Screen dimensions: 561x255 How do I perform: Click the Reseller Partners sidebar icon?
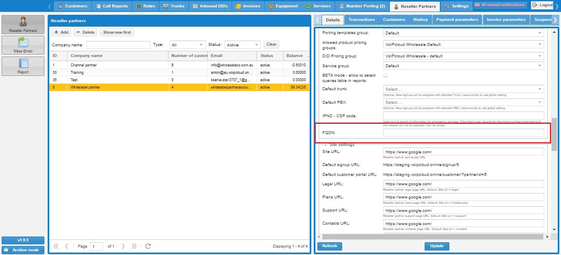[x=23, y=25]
